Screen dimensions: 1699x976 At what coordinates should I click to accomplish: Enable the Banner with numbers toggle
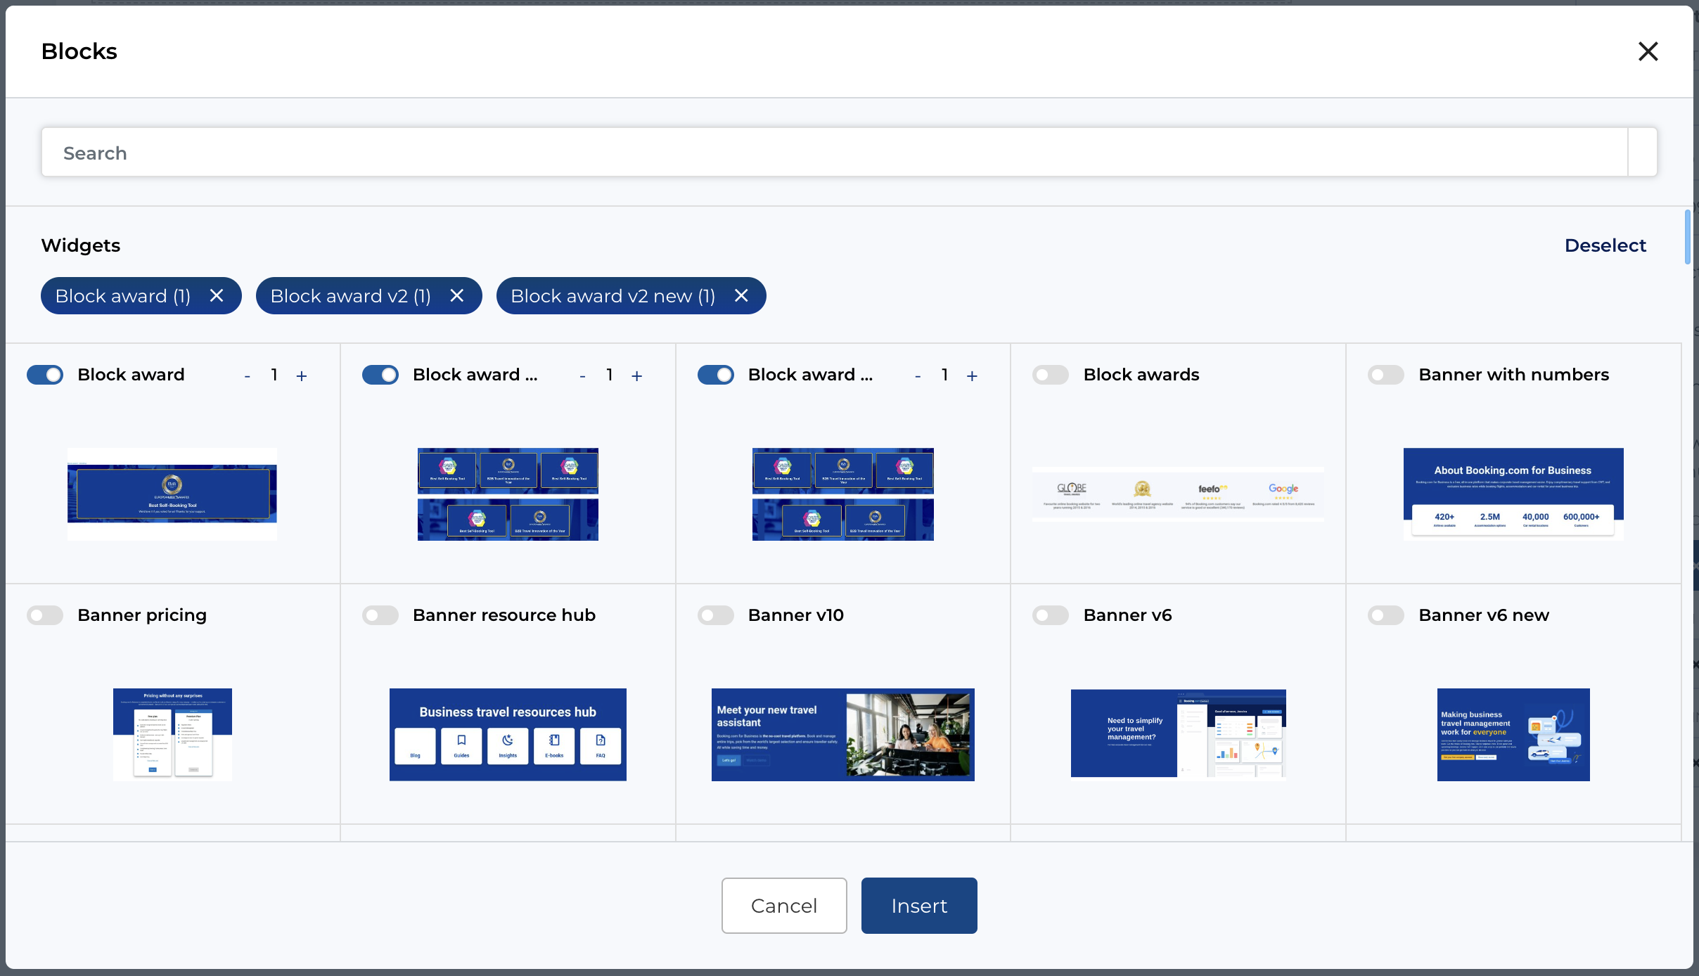[1385, 375]
